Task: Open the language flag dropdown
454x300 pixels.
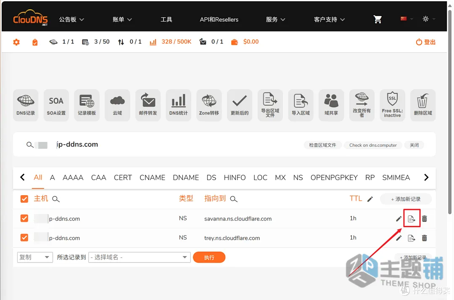Action: [406, 19]
